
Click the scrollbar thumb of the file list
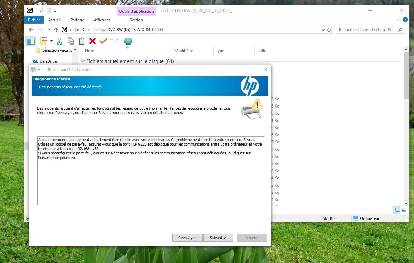pos(406,75)
